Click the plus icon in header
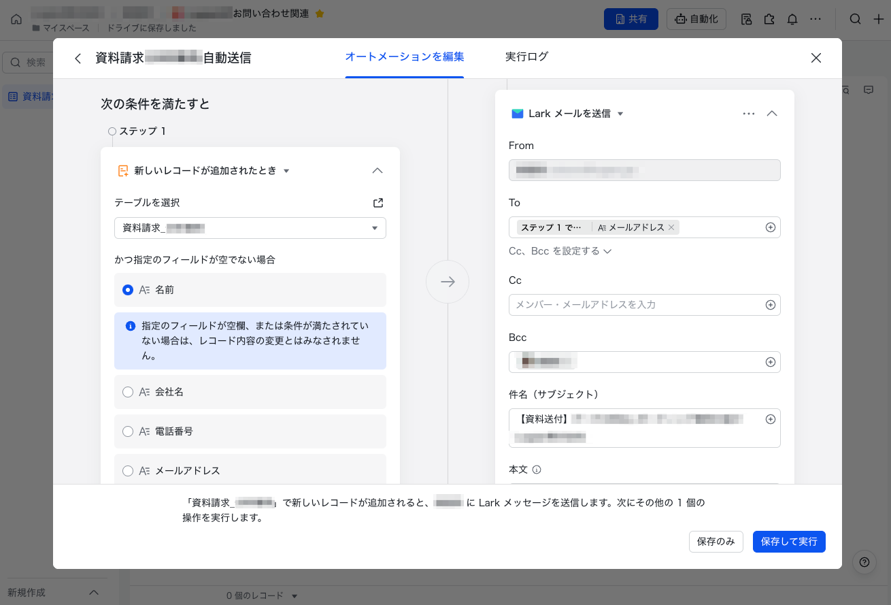The width and height of the screenshot is (891, 605). click(878, 19)
